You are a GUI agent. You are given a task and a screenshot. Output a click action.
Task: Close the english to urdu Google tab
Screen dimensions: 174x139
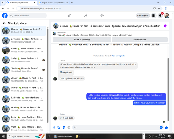67,3
